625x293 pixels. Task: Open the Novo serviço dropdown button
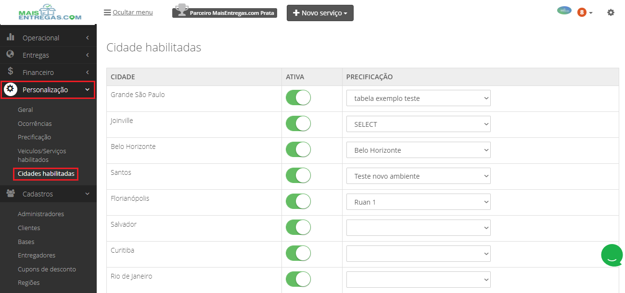(x=320, y=13)
